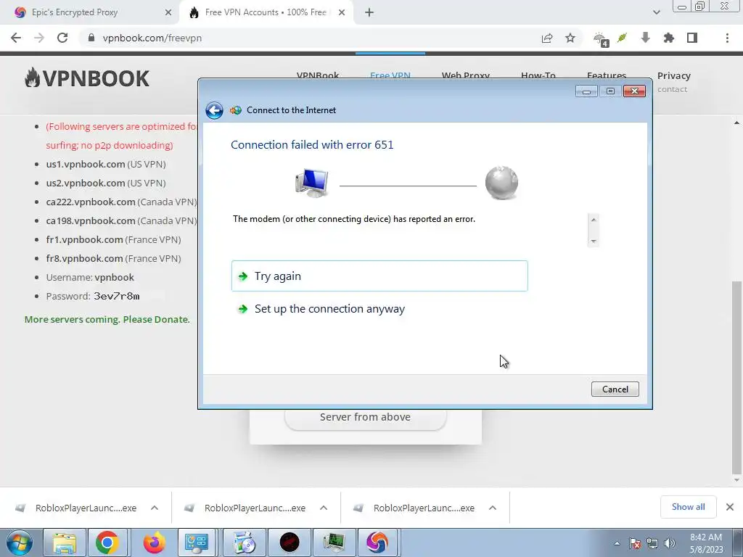
Task: Expand options chevron for third Roblox download
Action: [x=493, y=508]
